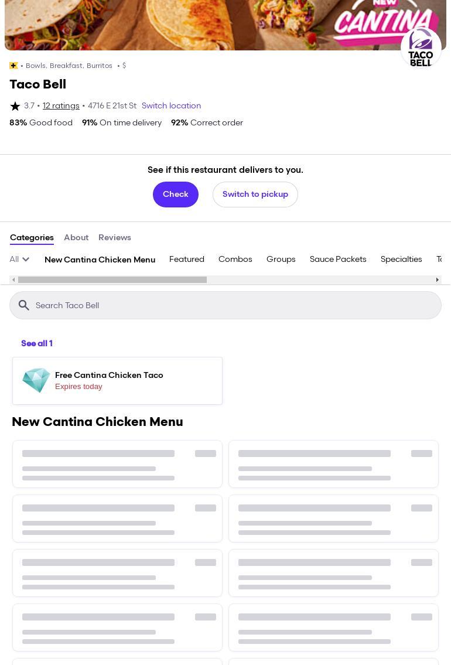View the 12 ratings link

(61, 106)
